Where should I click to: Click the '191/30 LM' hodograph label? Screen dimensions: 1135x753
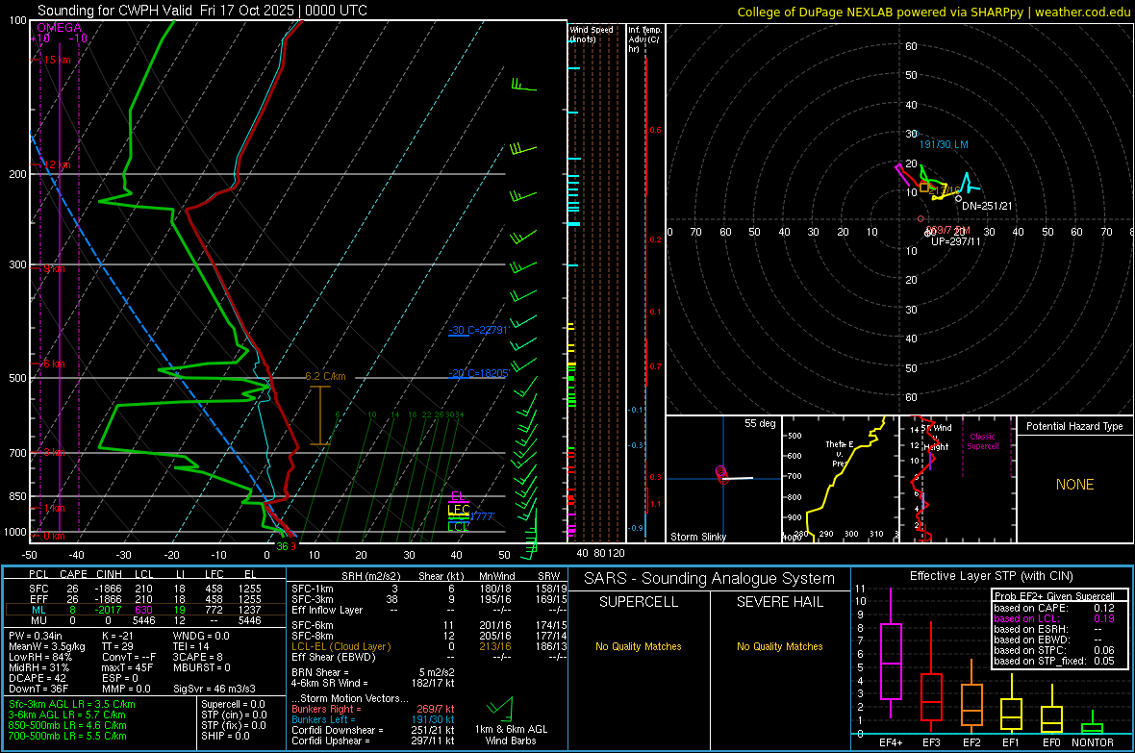pyautogui.click(x=944, y=145)
